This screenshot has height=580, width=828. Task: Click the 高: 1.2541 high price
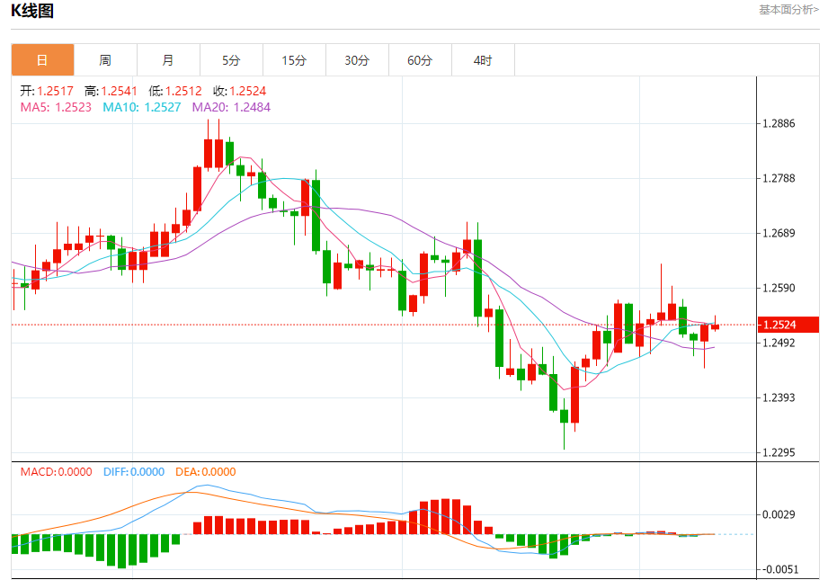tap(111, 91)
